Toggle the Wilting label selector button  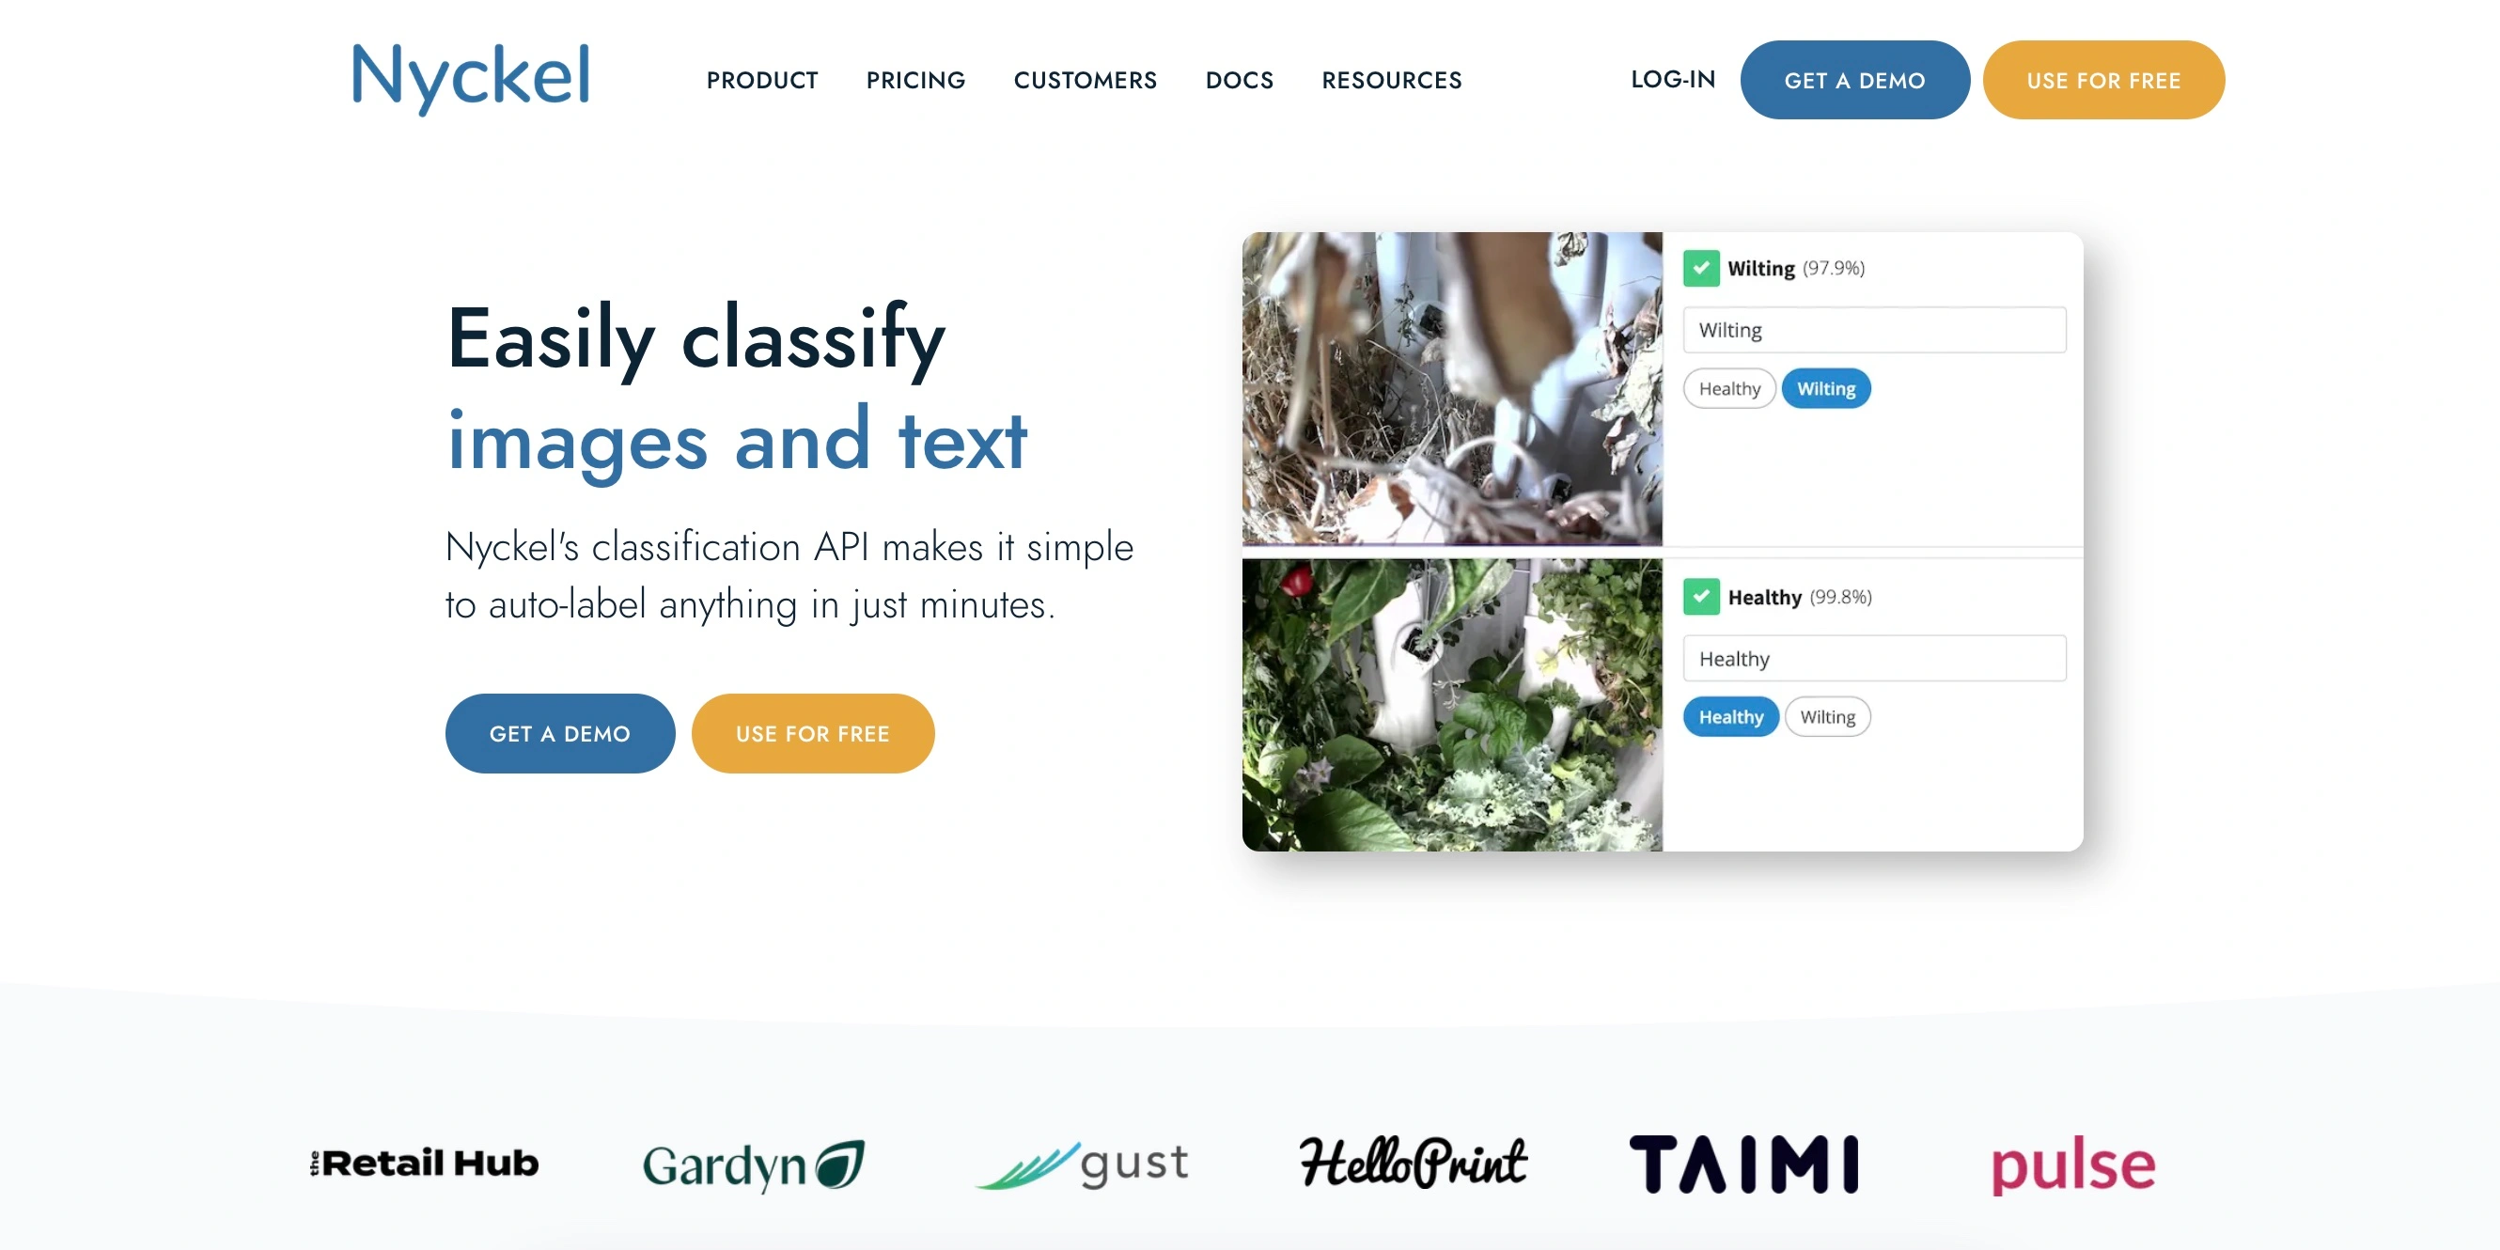pyautogui.click(x=1825, y=387)
